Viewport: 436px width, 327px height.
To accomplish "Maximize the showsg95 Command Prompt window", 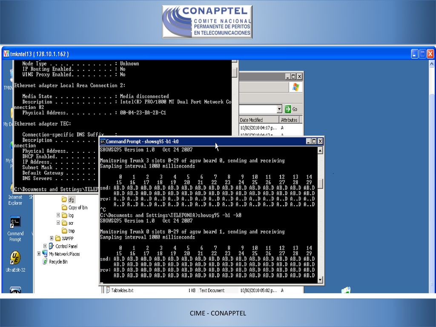I will 314,141.
